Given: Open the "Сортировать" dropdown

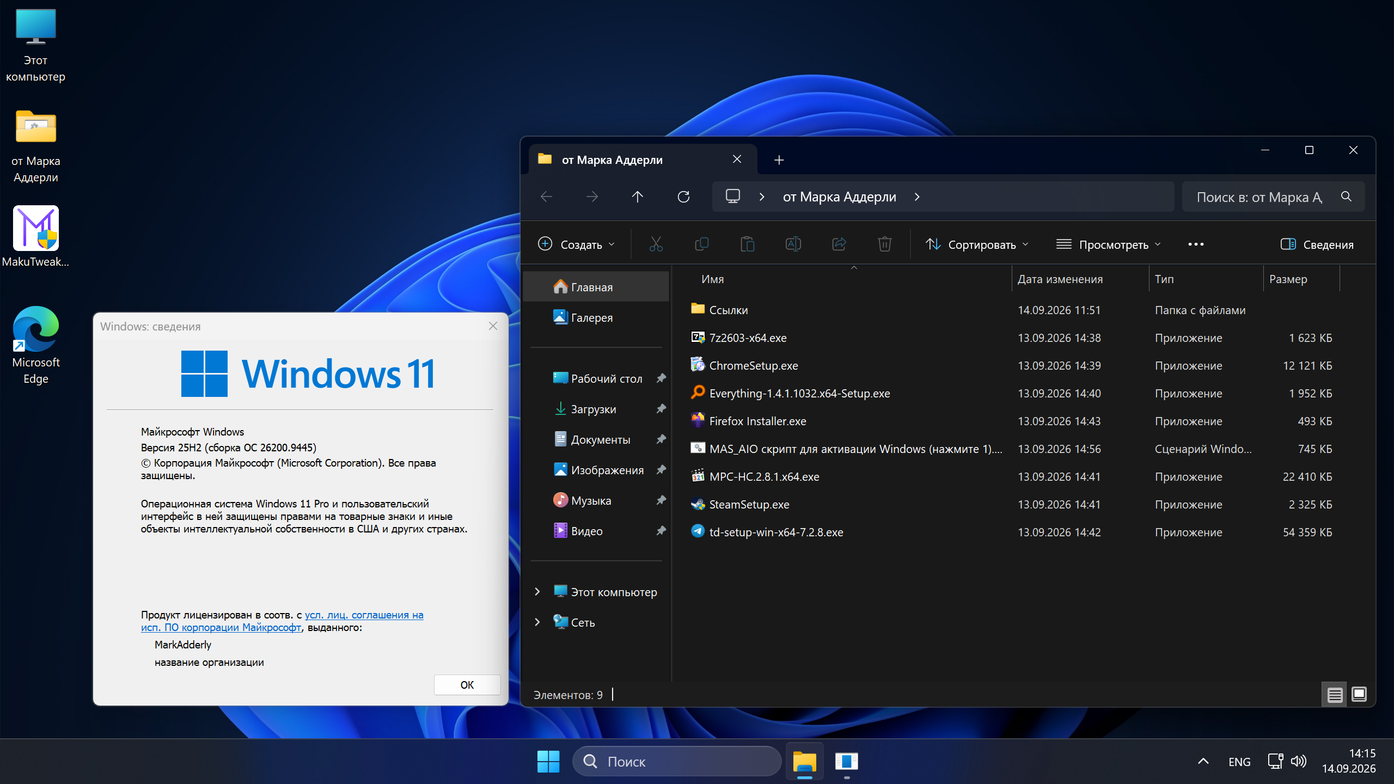Looking at the screenshot, I should [x=977, y=244].
